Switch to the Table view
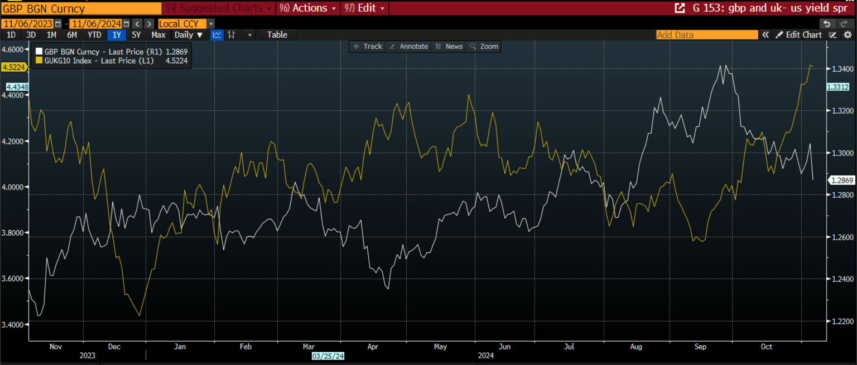 click(277, 35)
